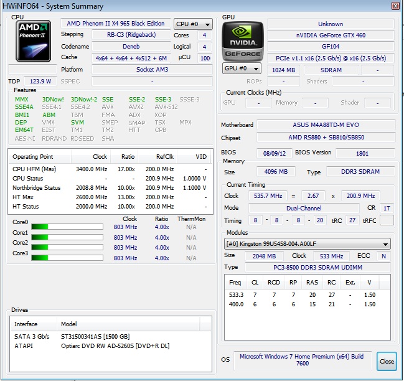This screenshot has height=381, width=404.
Task: Click the Core3 usage bar
Action: click(x=67, y=258)
